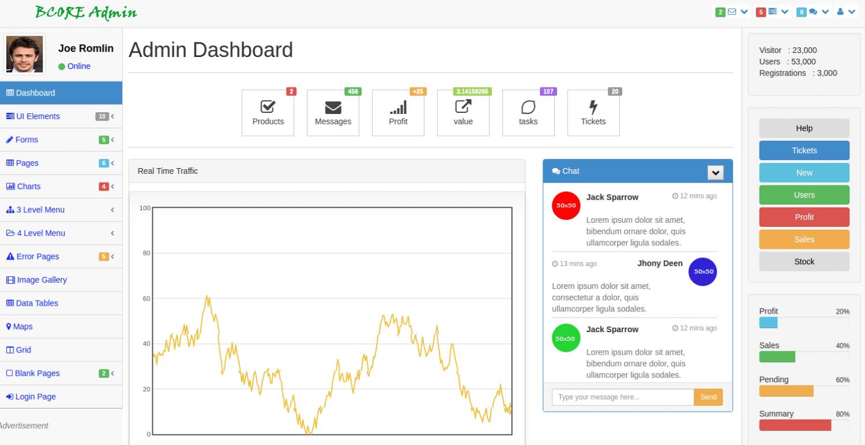Open Grid from the sidebar
The height and width of the screenshot is (445, 865).
coord(61,349)
